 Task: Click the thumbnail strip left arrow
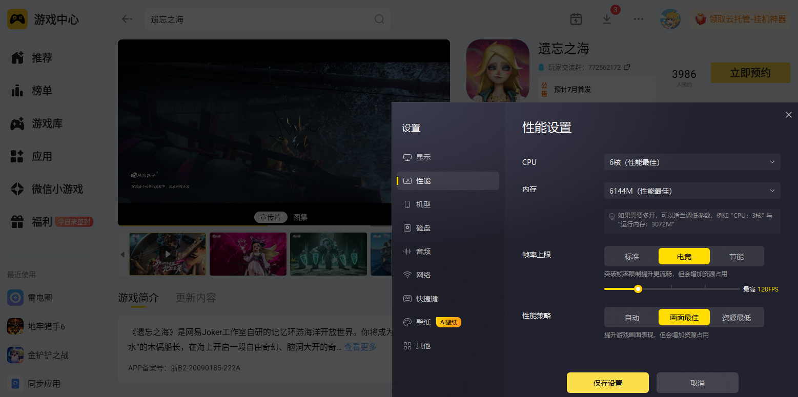[x=122, y=255]
